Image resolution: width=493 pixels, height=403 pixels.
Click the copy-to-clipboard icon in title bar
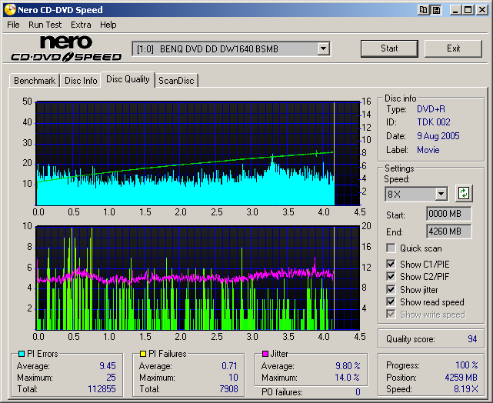pos(424,9)
